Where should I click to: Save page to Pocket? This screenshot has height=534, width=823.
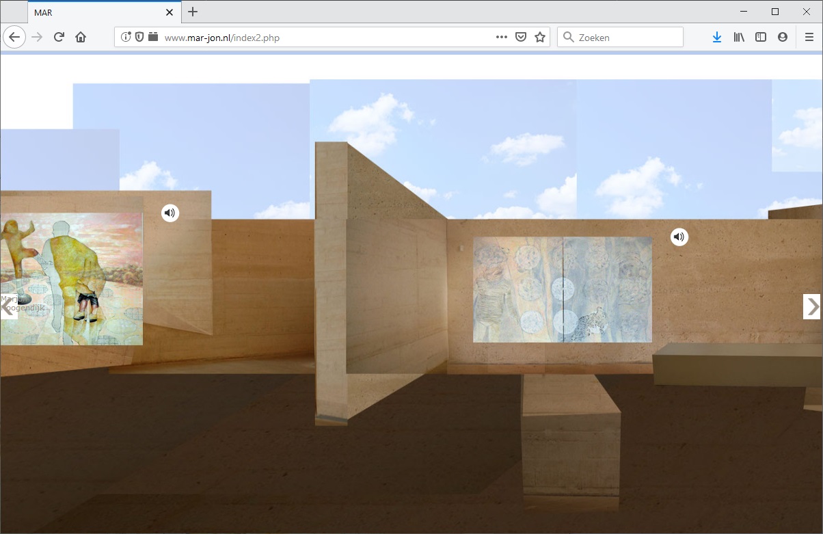point(521,38)
